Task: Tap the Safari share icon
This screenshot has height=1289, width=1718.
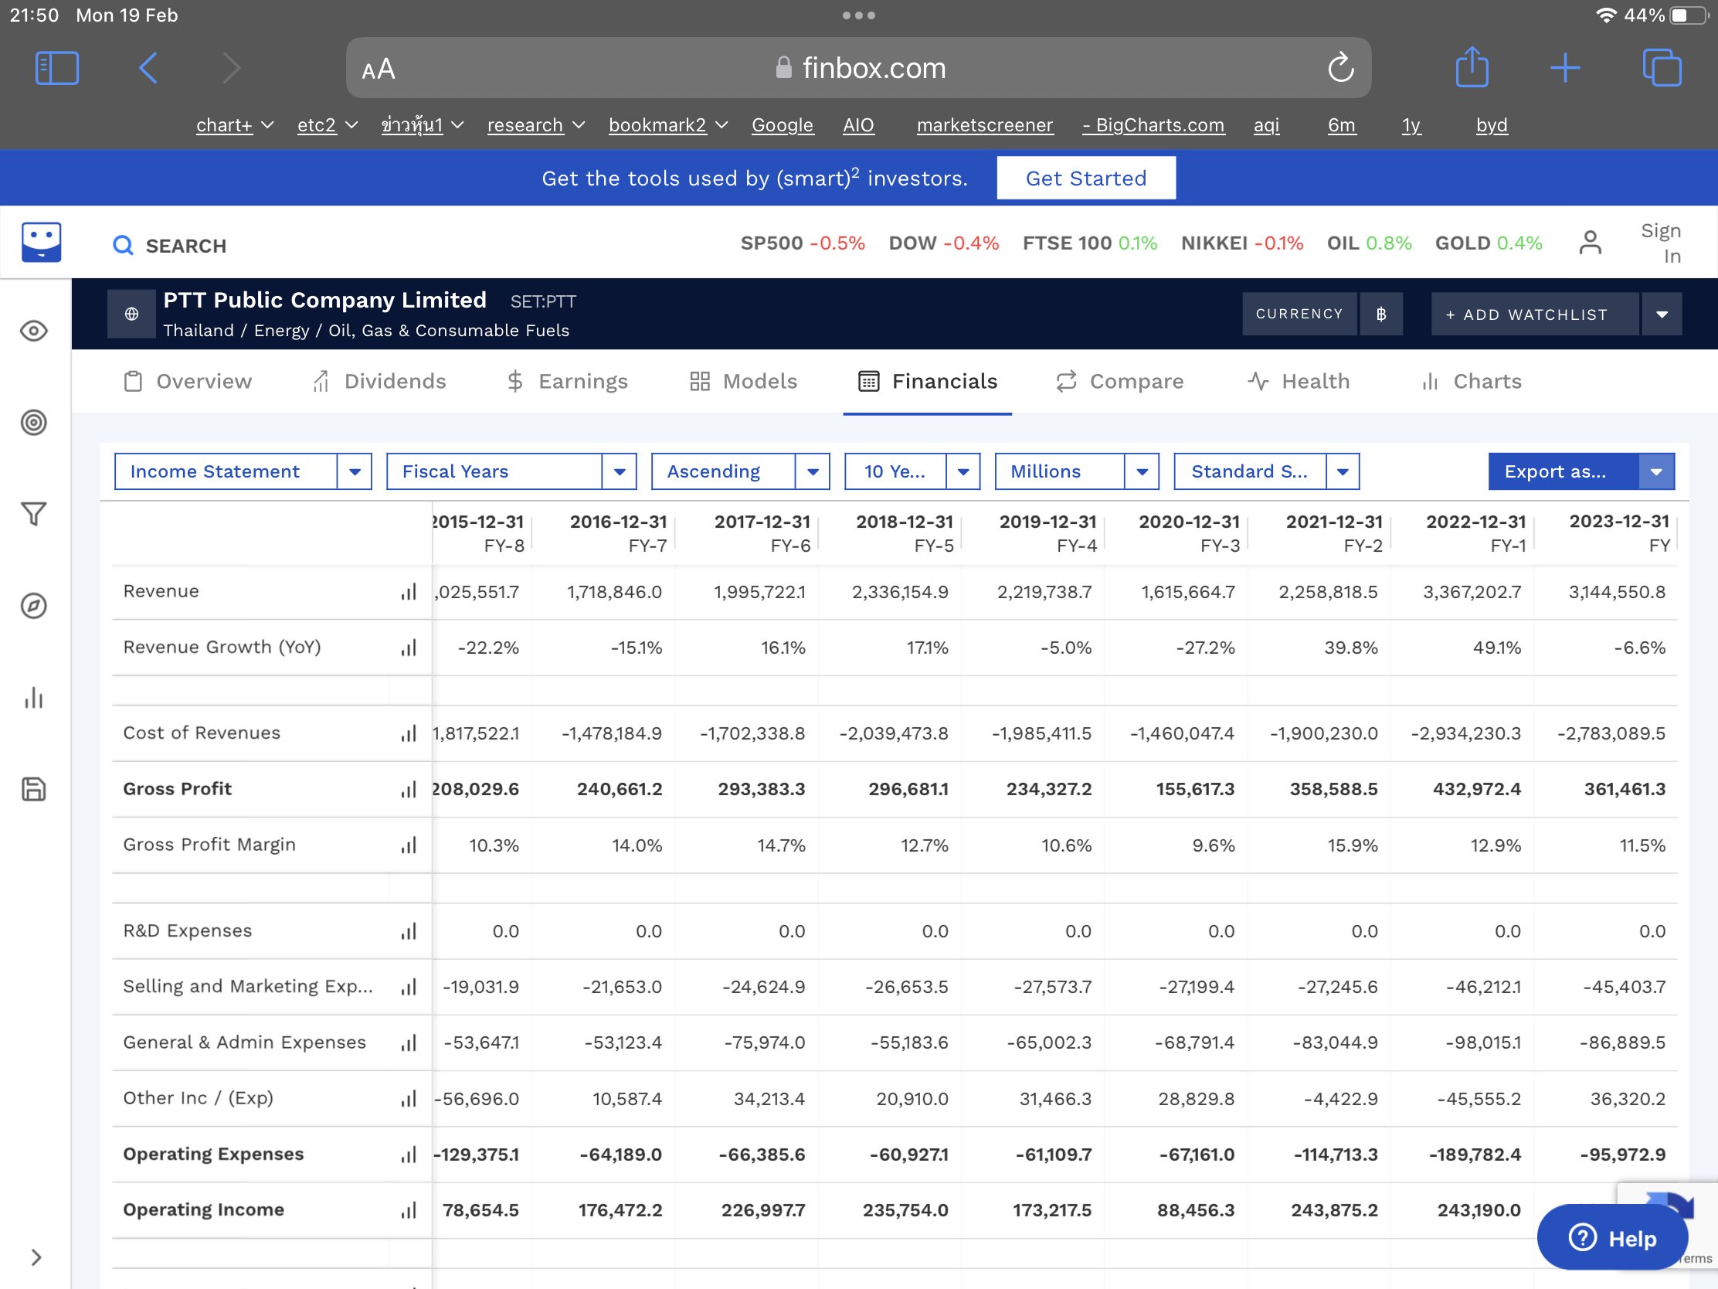Action: pos(1472,67)
